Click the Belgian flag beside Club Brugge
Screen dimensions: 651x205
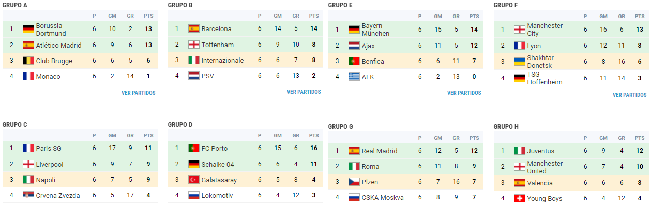coord(28,61)
